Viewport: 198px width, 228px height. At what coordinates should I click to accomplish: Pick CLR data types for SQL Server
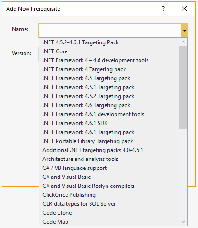coord(109,204)
